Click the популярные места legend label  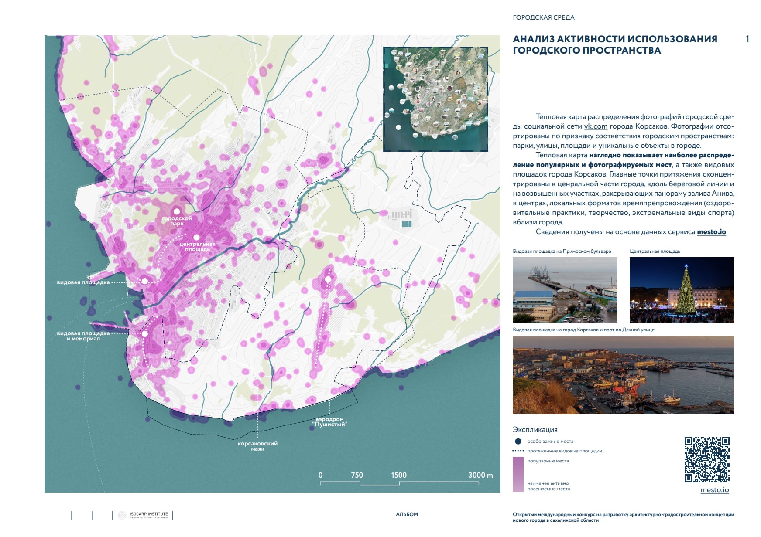[x=548, y=461]
